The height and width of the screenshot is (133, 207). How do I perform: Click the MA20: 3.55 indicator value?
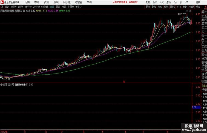click(53, 11)
